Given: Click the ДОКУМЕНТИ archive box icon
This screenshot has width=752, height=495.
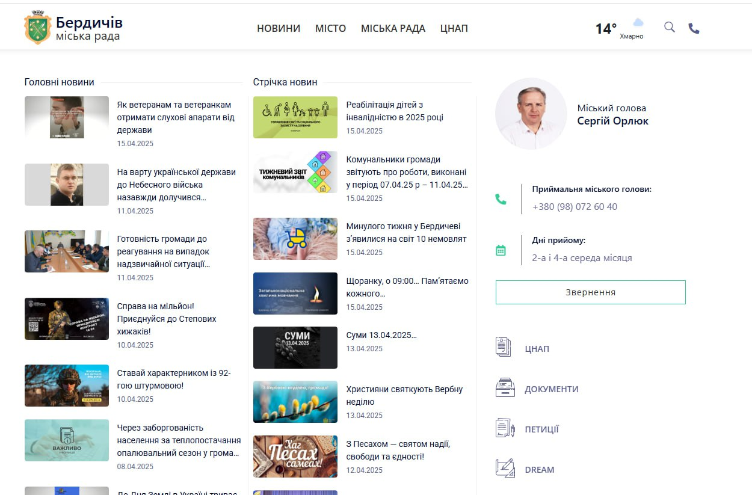Looking at the screenshot, I should click(x=505, y=388).
